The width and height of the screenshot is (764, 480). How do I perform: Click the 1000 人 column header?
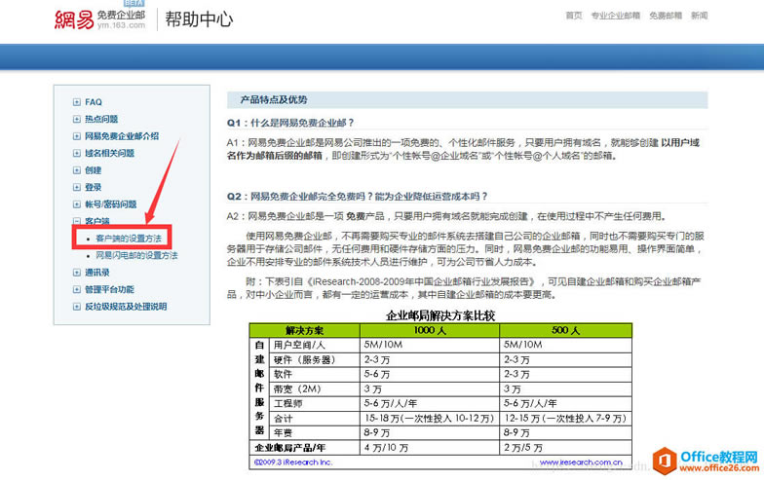point(430,331)
